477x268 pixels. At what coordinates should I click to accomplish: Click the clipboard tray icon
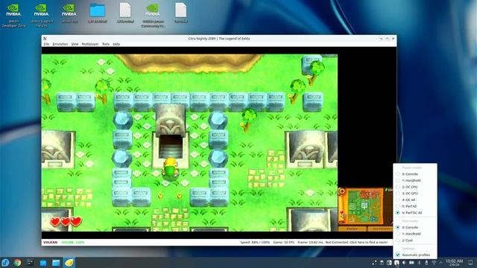pyautogui.click(x=382, y=263)
